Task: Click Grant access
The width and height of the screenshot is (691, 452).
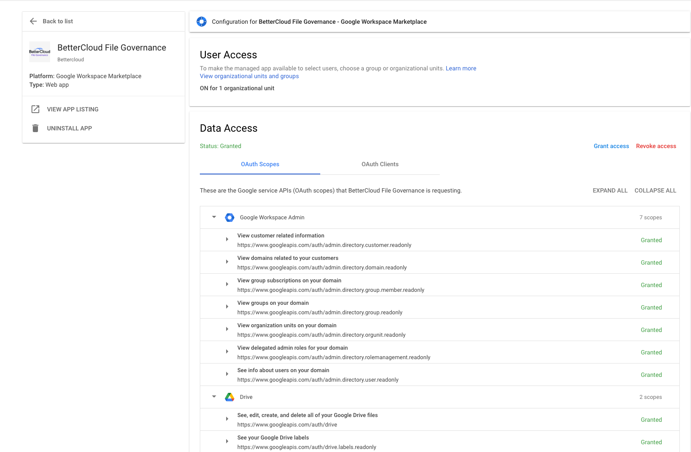Action: coord(611,146)
